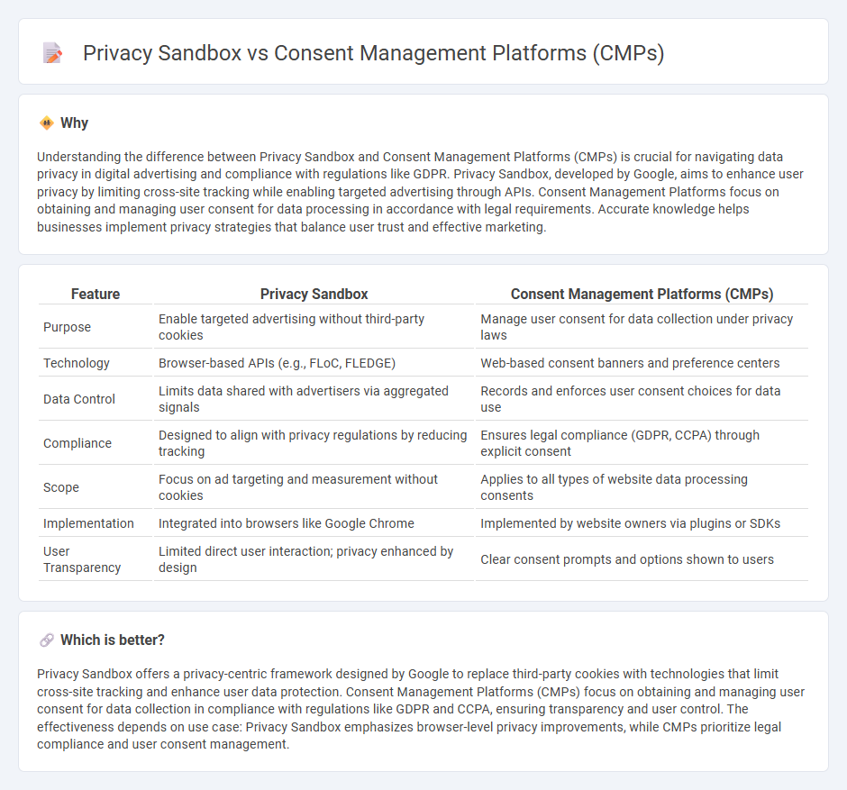Click the document pencil icon beside the title
Screen dimensions: 847x790
52,53
